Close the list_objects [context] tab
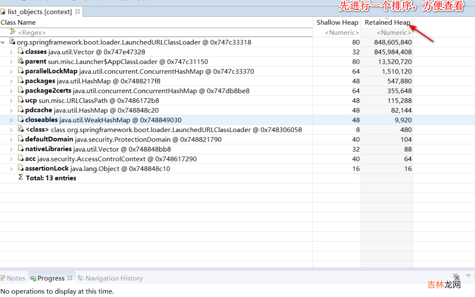Viewport: 475px width, 297px height. 77,12
